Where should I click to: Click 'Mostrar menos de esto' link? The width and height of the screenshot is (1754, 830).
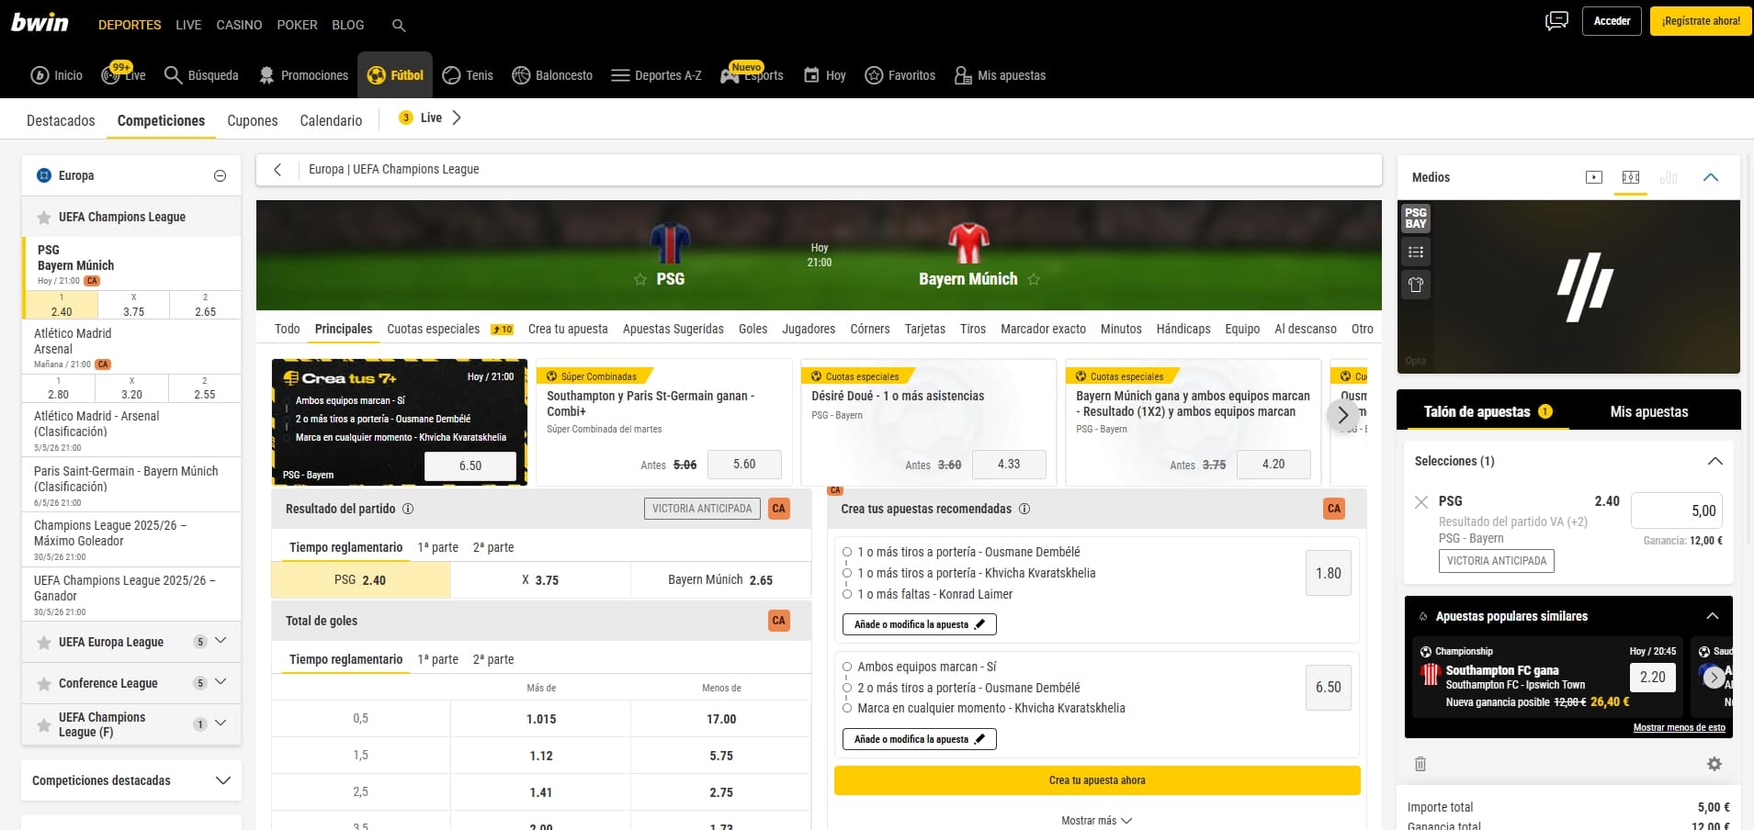1679,726
